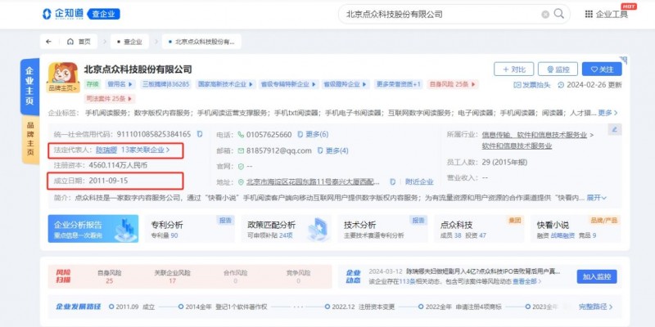The height and width of the screenshot is (327, 655).
Task: Click the 首页 breadcrumb
Action: point(79,42)
